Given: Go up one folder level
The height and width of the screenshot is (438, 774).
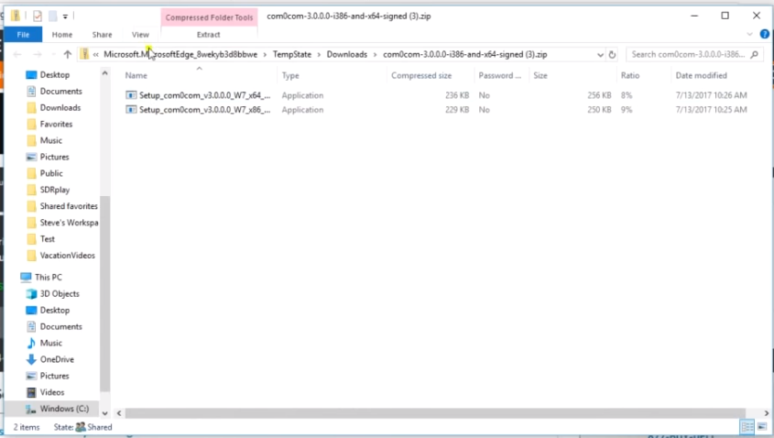Looking at the screenshot, I should (x=68, y=54).
